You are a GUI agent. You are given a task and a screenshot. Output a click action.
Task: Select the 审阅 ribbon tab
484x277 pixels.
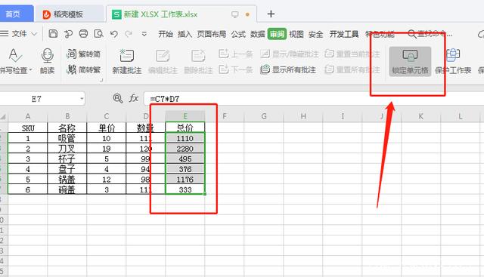pyautogui.click(x=277, y=34)
